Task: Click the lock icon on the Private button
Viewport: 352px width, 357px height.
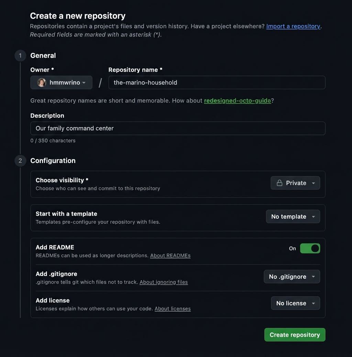Action: 280,183
